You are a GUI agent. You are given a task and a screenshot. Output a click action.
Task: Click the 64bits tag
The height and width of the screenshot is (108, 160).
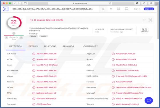(33, 36)
